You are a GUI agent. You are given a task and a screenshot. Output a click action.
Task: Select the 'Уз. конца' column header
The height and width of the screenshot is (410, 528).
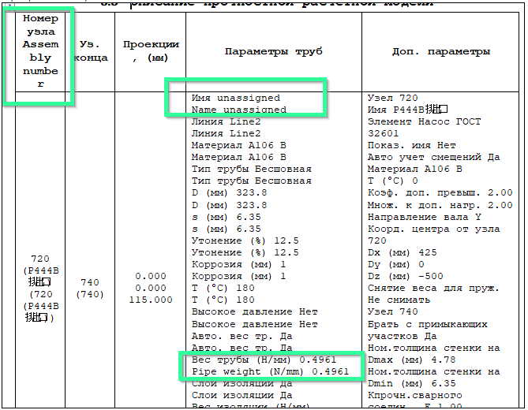click(x=90, y=51)
